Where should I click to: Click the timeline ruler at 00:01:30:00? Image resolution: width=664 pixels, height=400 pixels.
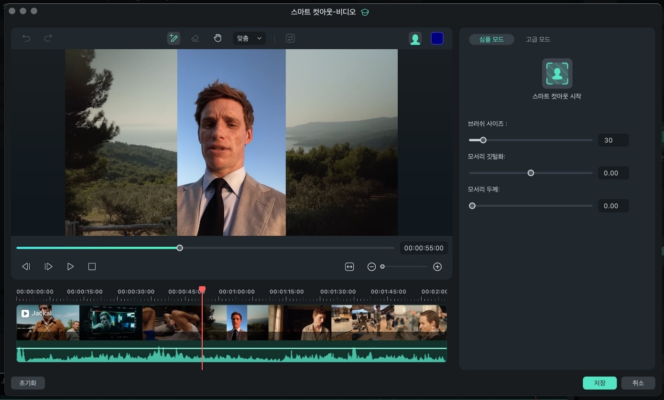point(338,292)
